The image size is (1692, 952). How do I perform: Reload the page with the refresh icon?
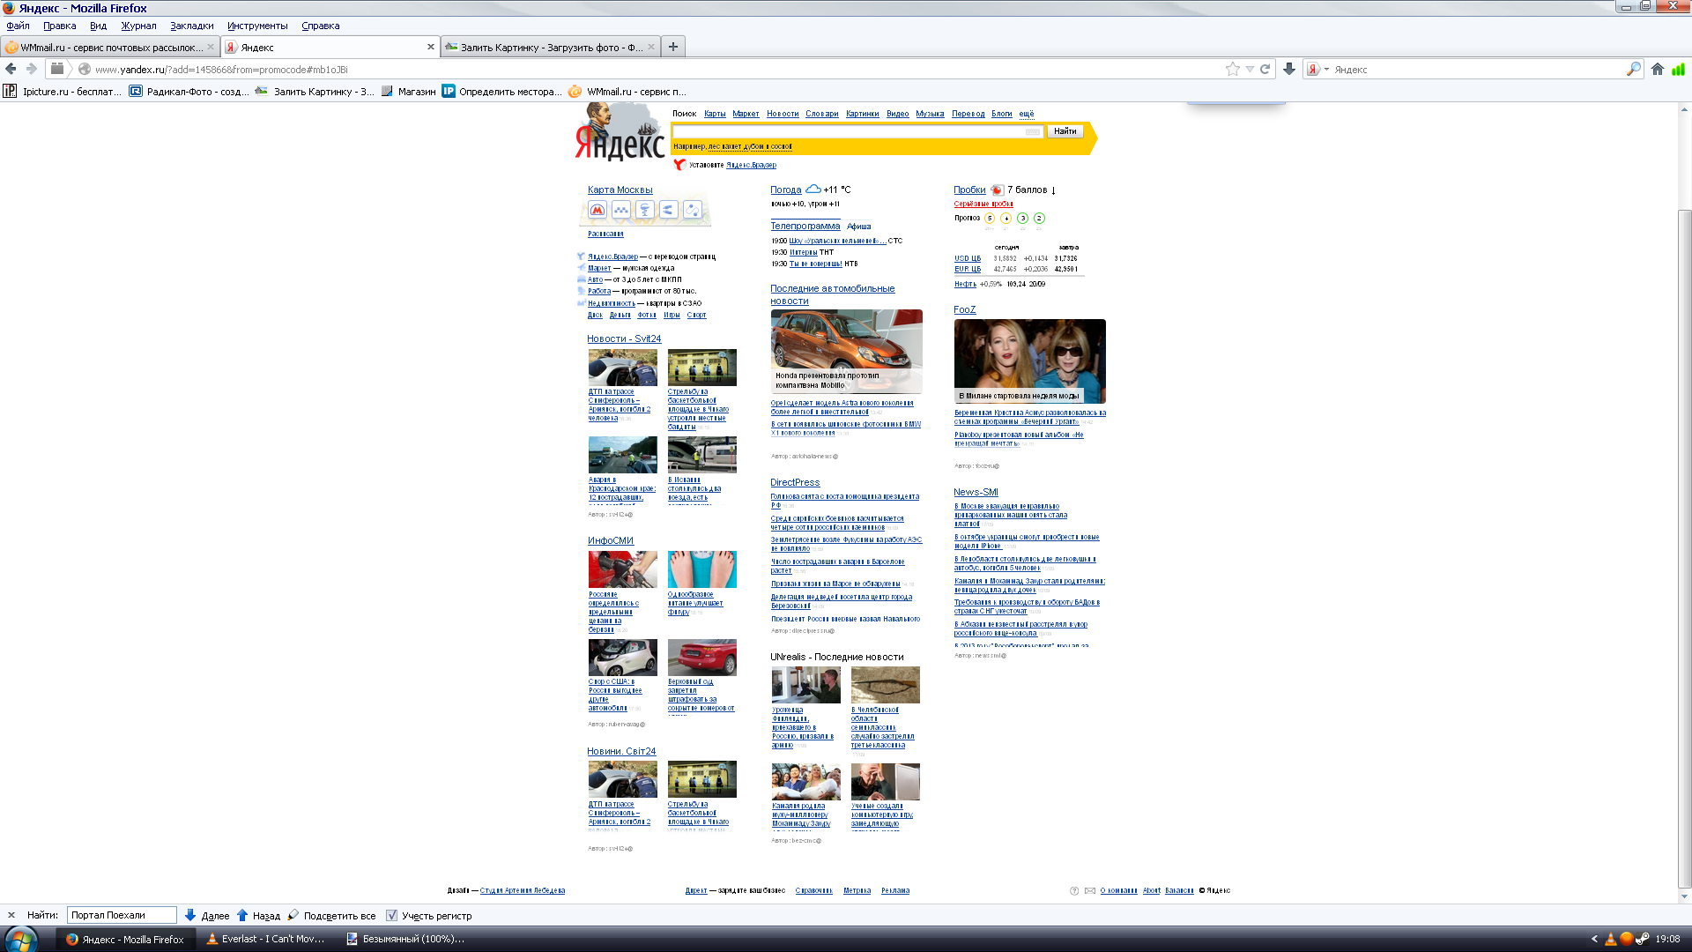pyautogui.click(x=1265, y=69)
